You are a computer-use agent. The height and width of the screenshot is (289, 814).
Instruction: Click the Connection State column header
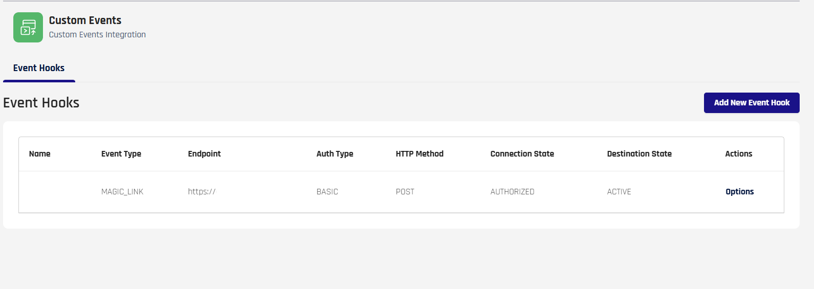[522, 154]
